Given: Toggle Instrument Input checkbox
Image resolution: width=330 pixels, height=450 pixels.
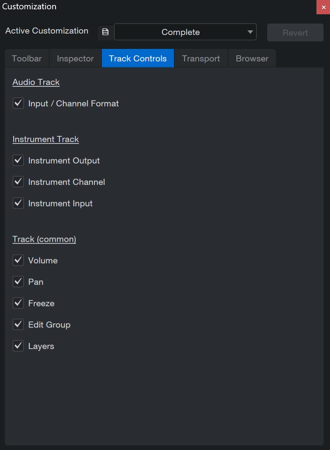Looking at the screenshot, I should [x=18, y=204].
